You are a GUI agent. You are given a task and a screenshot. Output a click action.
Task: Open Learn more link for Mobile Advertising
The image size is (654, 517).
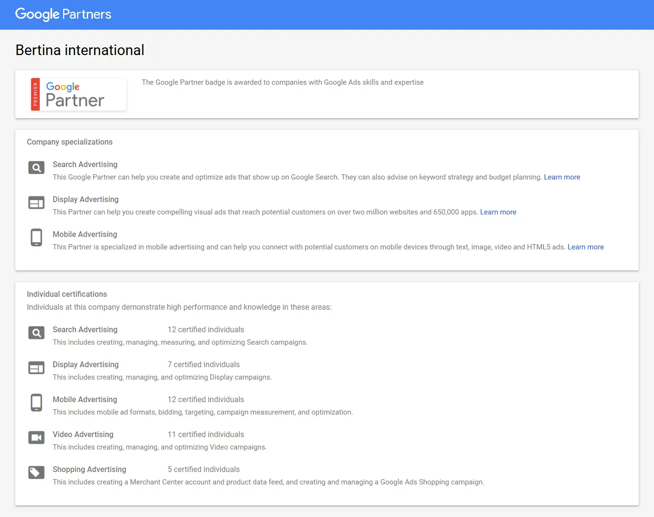click(x=585, y=247)
